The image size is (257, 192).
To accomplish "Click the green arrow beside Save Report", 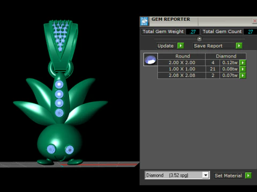I will (239, 46).
